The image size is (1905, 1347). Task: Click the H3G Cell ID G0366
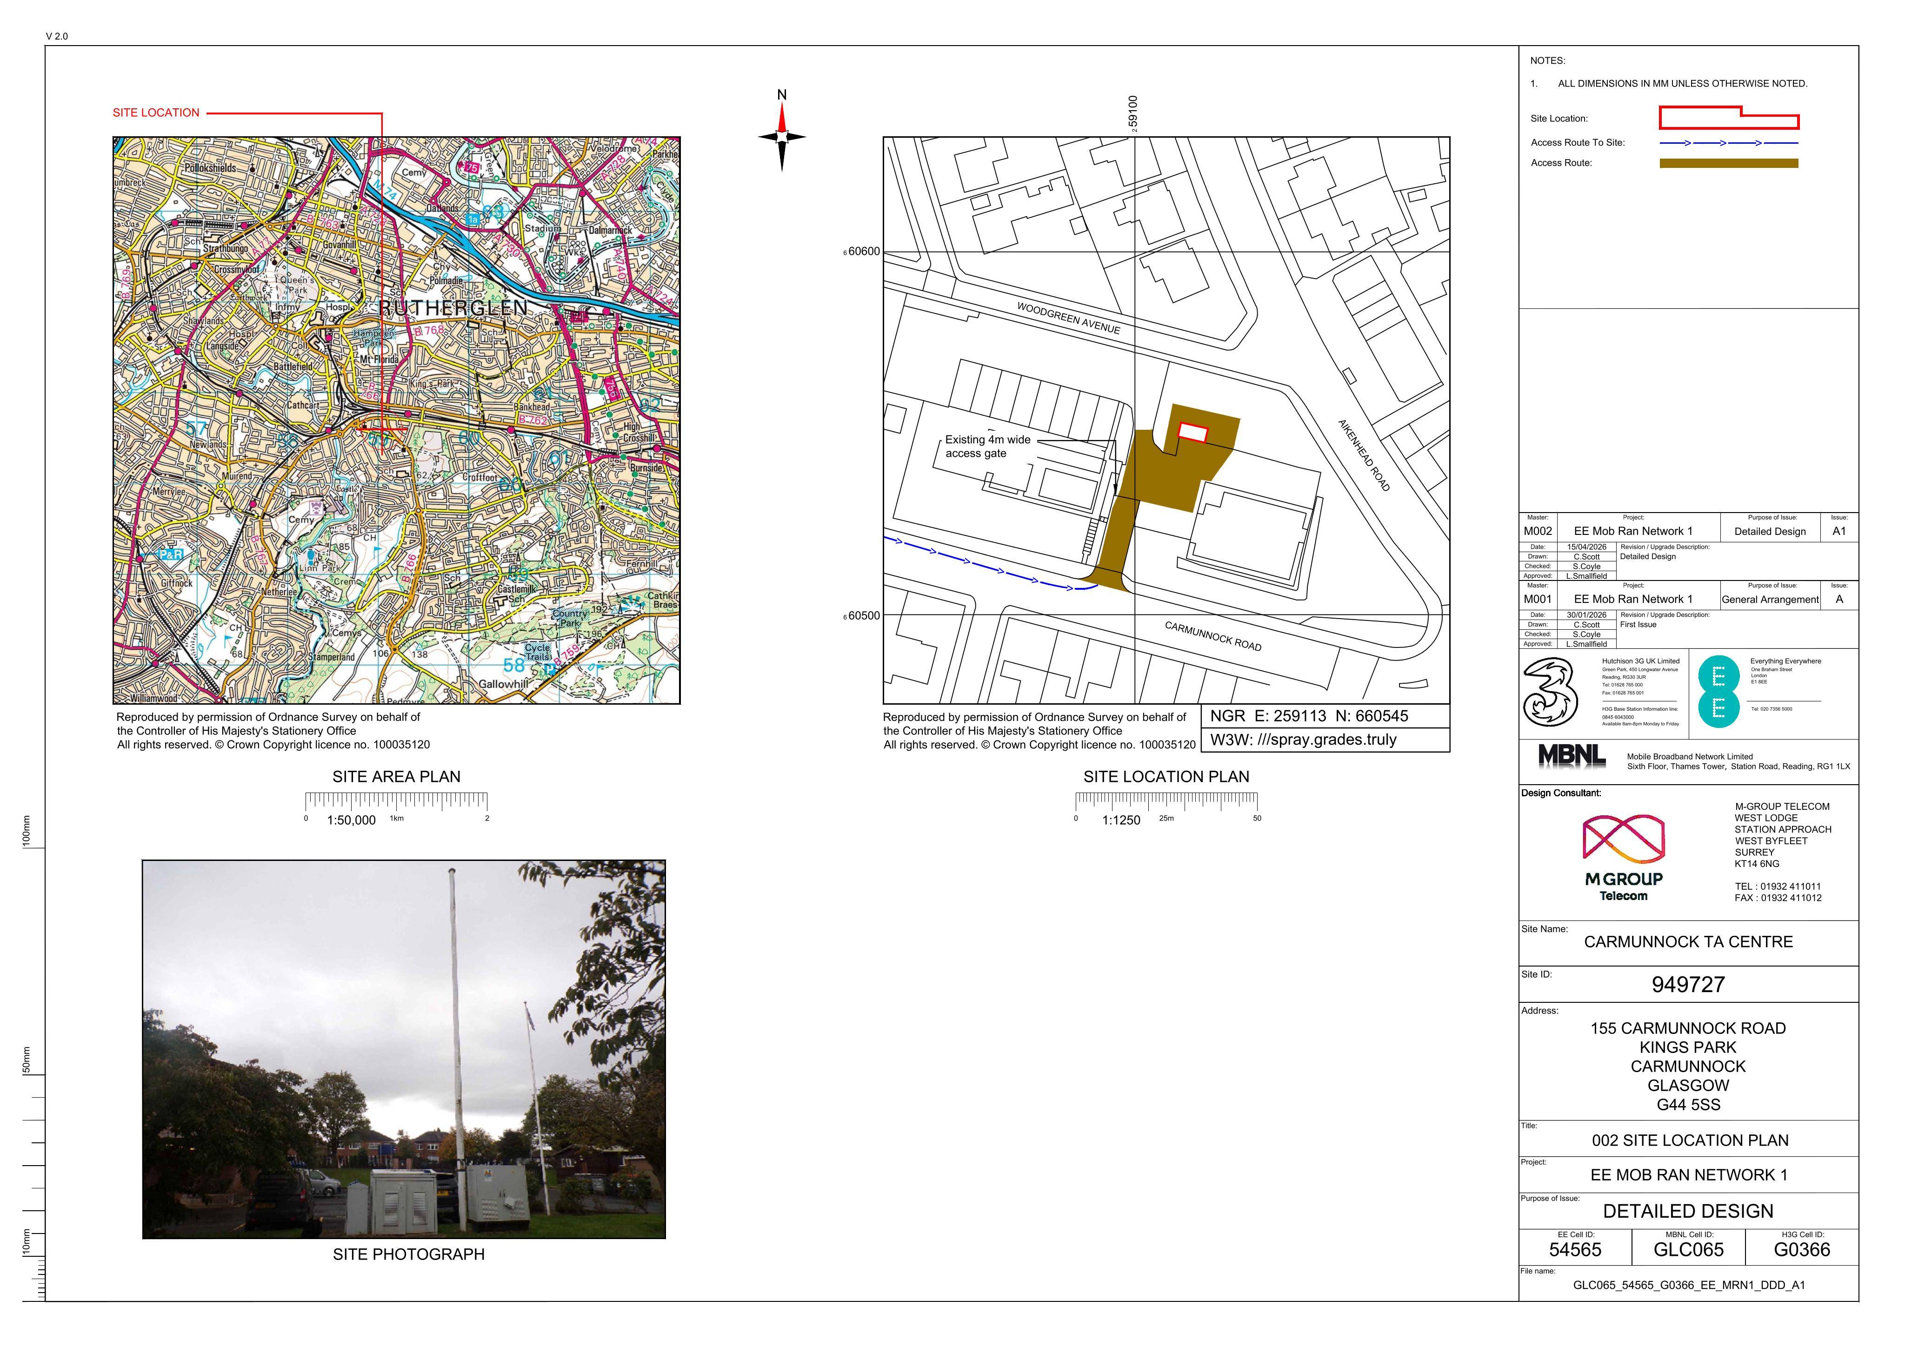click(x=1801, y=1250)
